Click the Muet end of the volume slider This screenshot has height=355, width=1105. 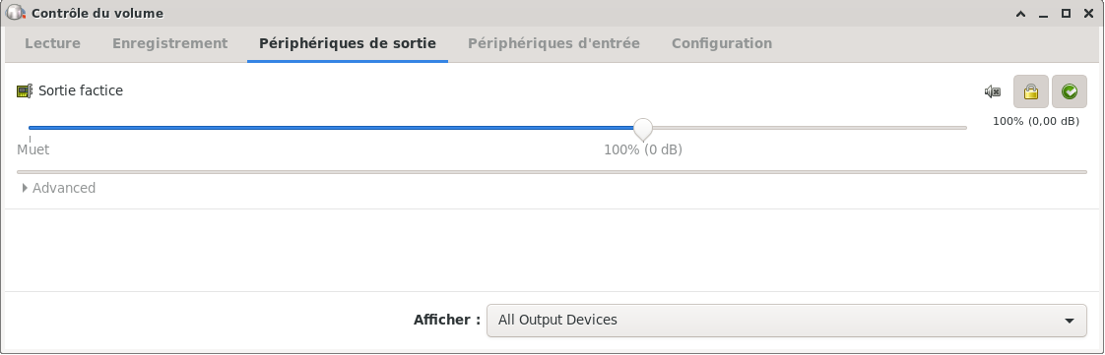(x=31, y=128)
